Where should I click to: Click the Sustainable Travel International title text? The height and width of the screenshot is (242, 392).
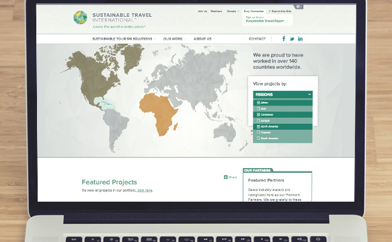[122, 17]
